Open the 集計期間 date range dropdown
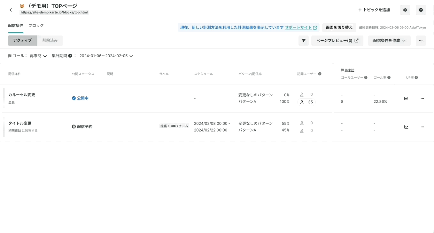The width and height of the screenshot is (434, 233). tap(106, 56)
